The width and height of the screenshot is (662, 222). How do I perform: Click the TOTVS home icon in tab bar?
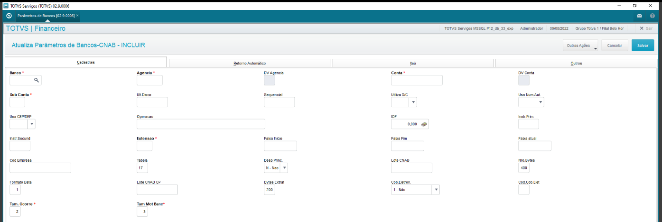[9, 16]
